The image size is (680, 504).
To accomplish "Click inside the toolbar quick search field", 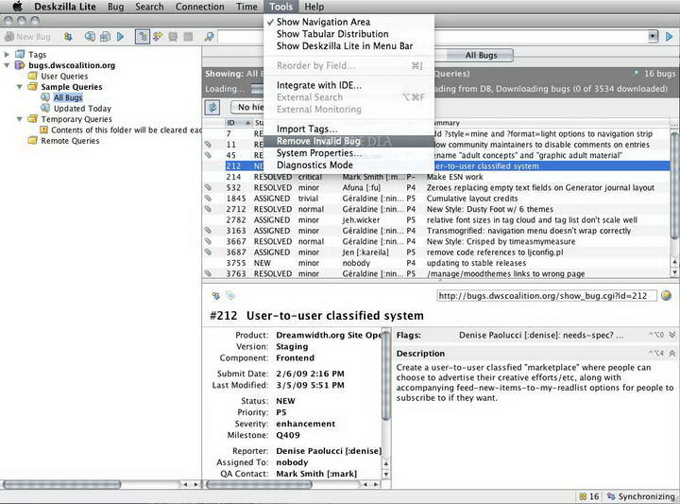I will 433,37.
